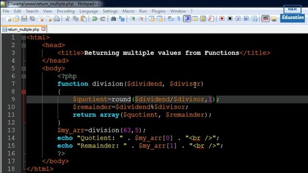Viewport: 308px width, 173px height.
Task: Click the Save All toolbar icon
Action: pyautogui.click(x=32, y=19)
